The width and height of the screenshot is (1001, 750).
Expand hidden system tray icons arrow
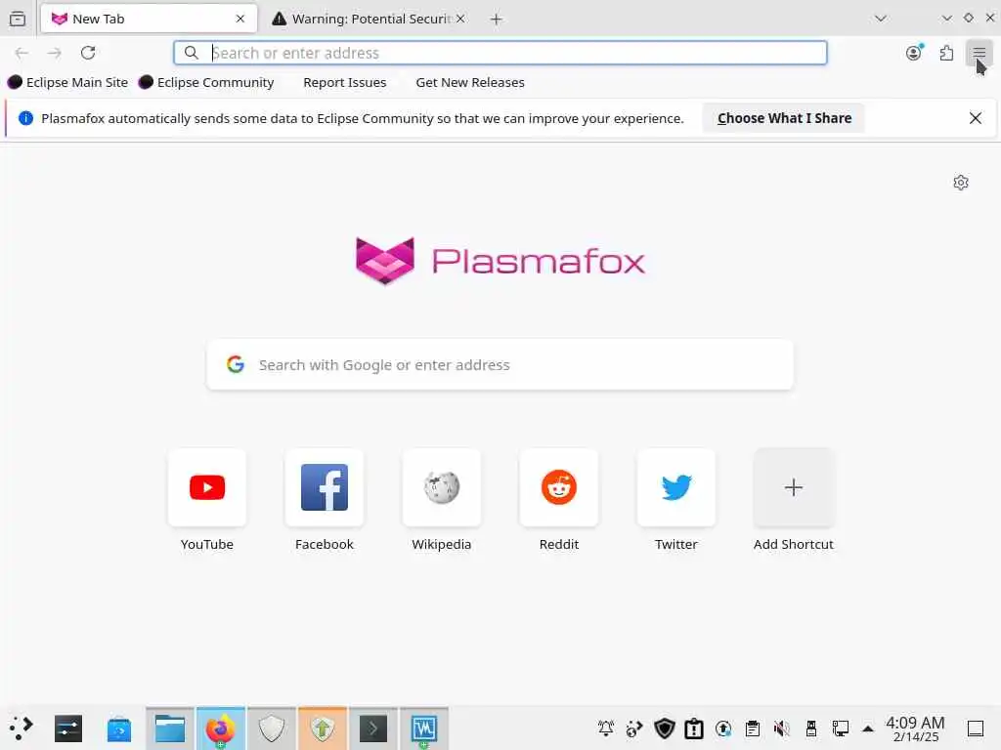click(x=868, y=729)
